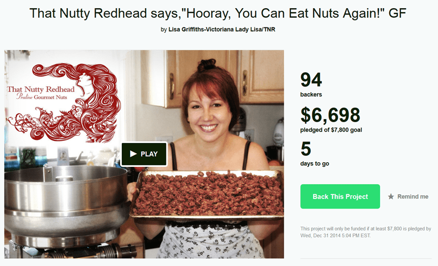Image resolution: width=438 pixels, height=266 pixels.
Task: Click the funding condition note text
Action: point(366,232)
